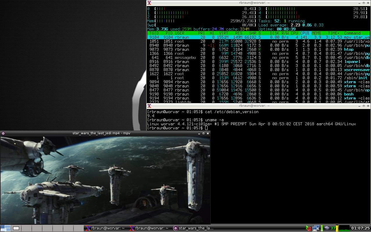Sort htop by the VIRT column header
371x232 pixels.
point(224,33)
